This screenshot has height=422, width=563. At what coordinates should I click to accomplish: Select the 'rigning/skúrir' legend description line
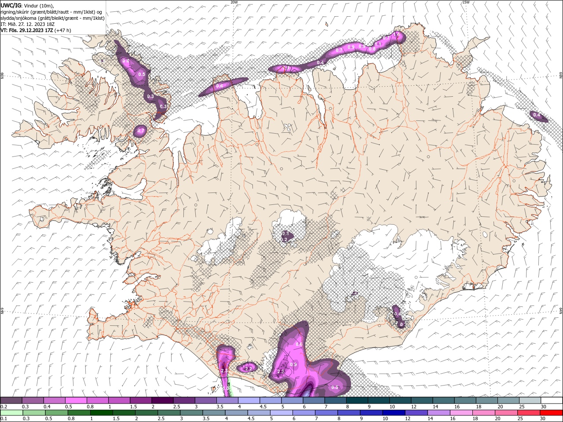pos(51,12)
